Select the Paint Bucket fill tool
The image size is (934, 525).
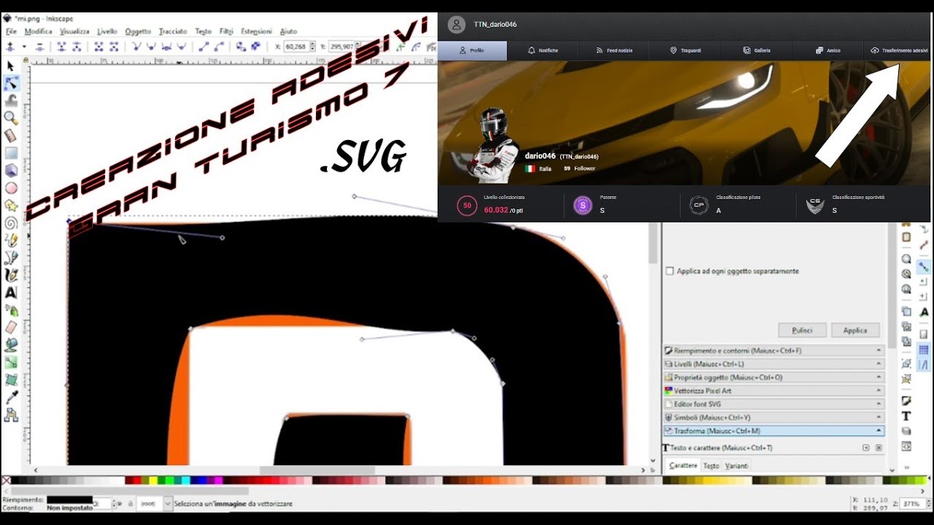[10, 345]
